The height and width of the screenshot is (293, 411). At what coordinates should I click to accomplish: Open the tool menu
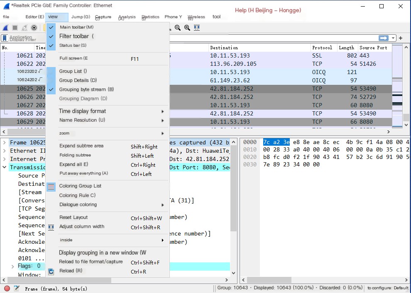click(x=217, y=17)
